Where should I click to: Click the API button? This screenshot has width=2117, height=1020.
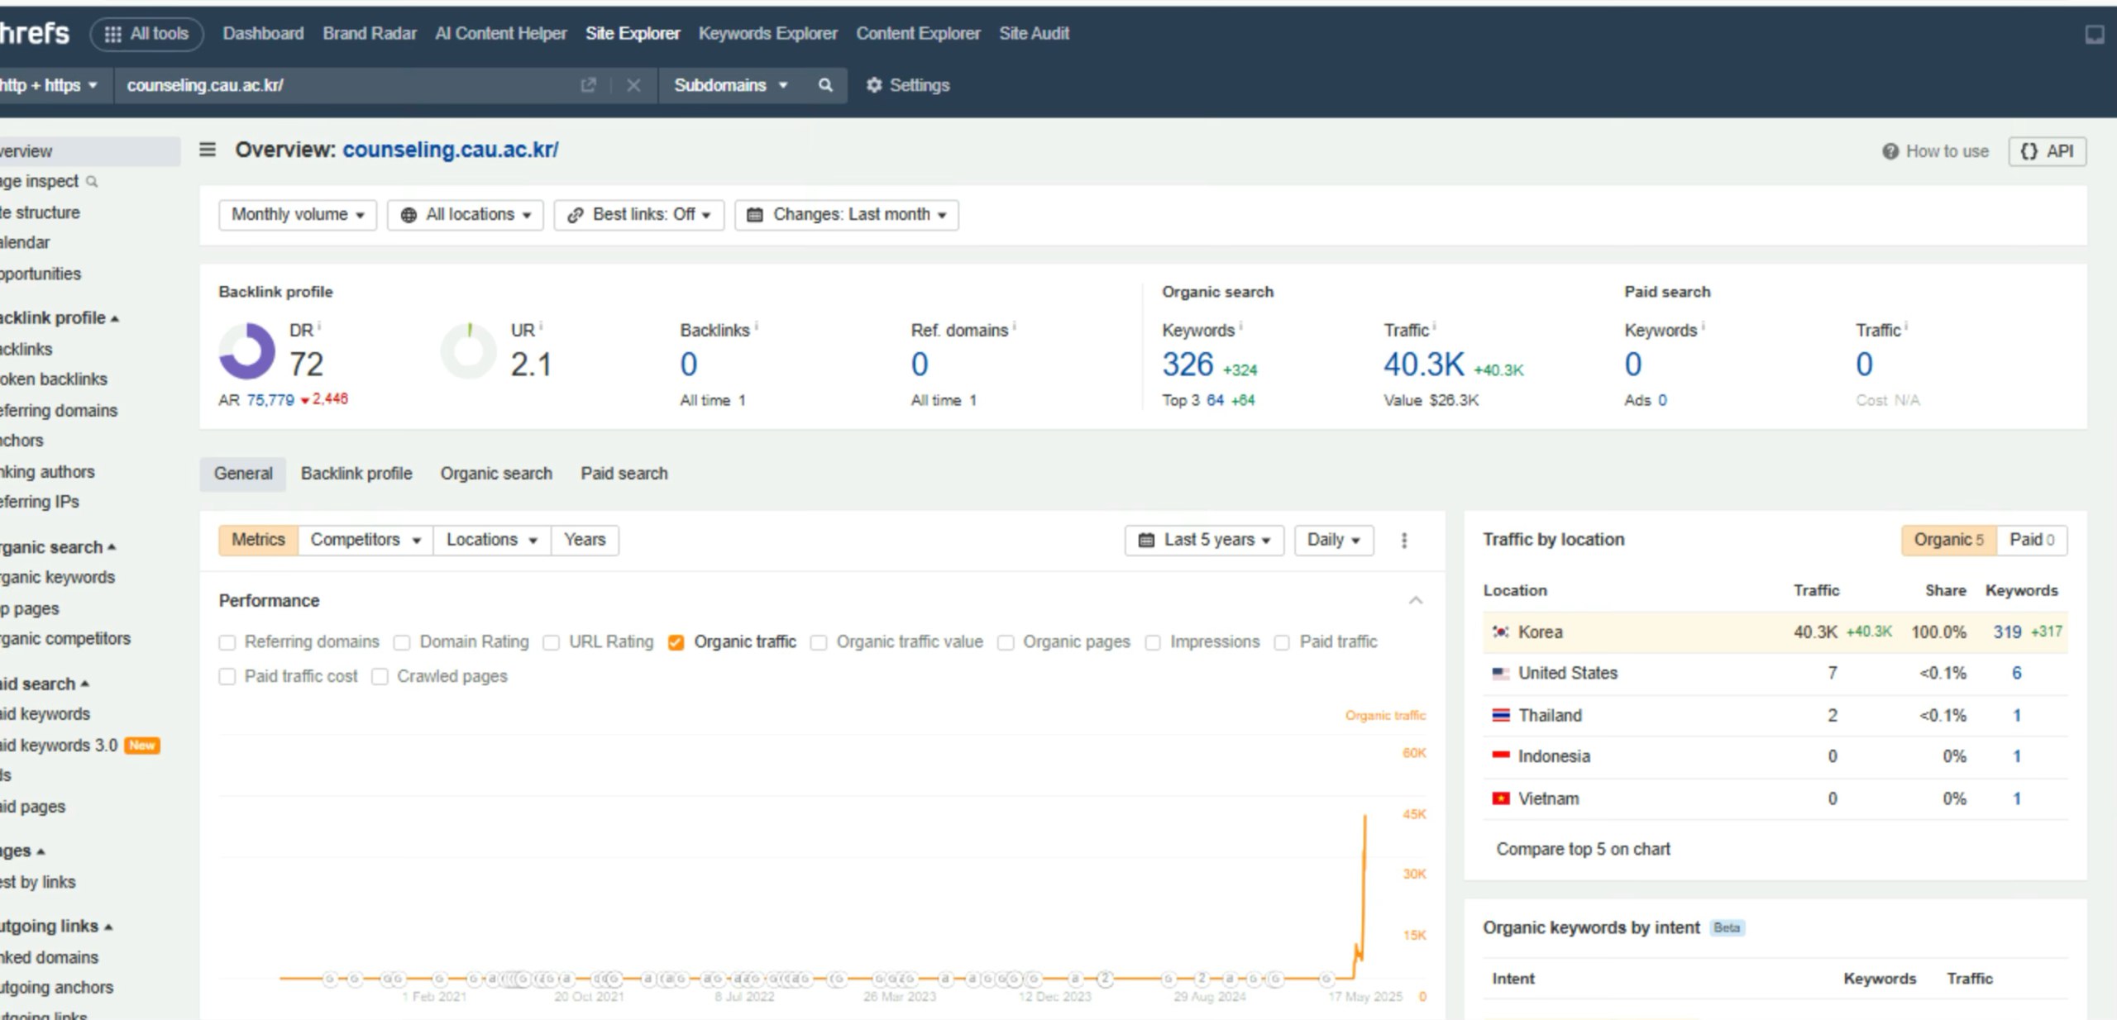2047,151
